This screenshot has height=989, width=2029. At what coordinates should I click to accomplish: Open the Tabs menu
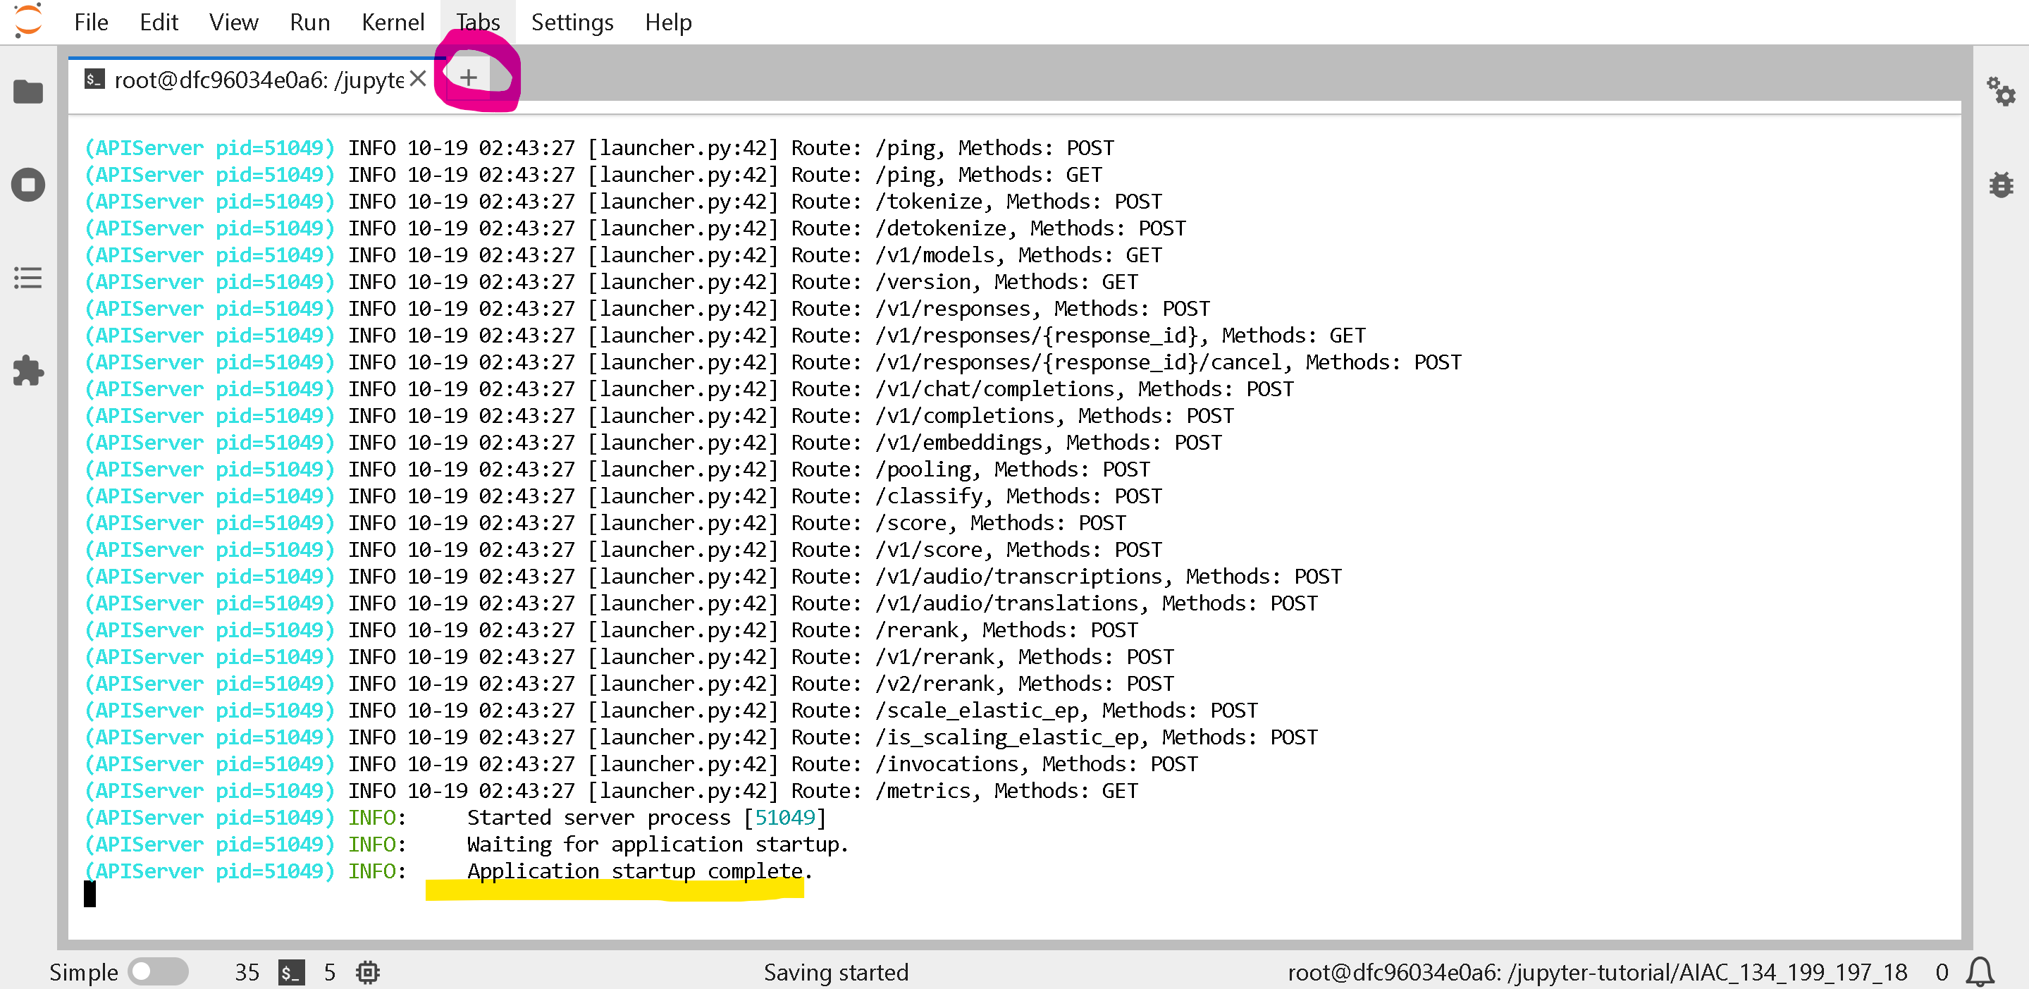click(x=477, y=22)
